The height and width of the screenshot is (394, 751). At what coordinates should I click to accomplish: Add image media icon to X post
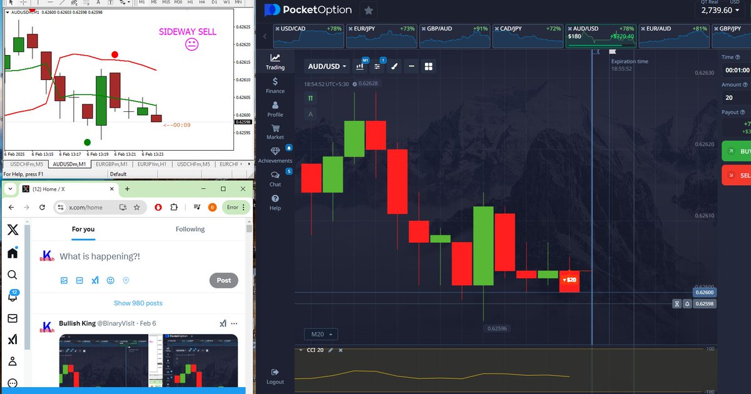64,281
